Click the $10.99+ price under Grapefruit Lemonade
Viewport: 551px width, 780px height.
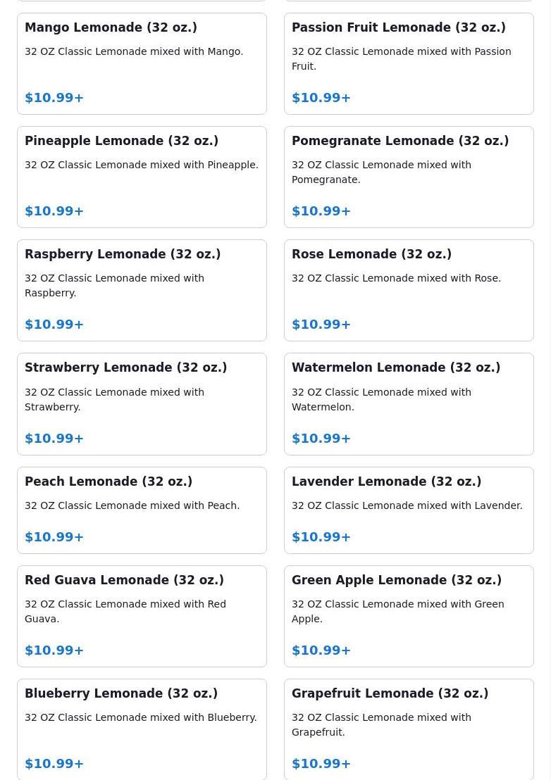coord(321,764)
